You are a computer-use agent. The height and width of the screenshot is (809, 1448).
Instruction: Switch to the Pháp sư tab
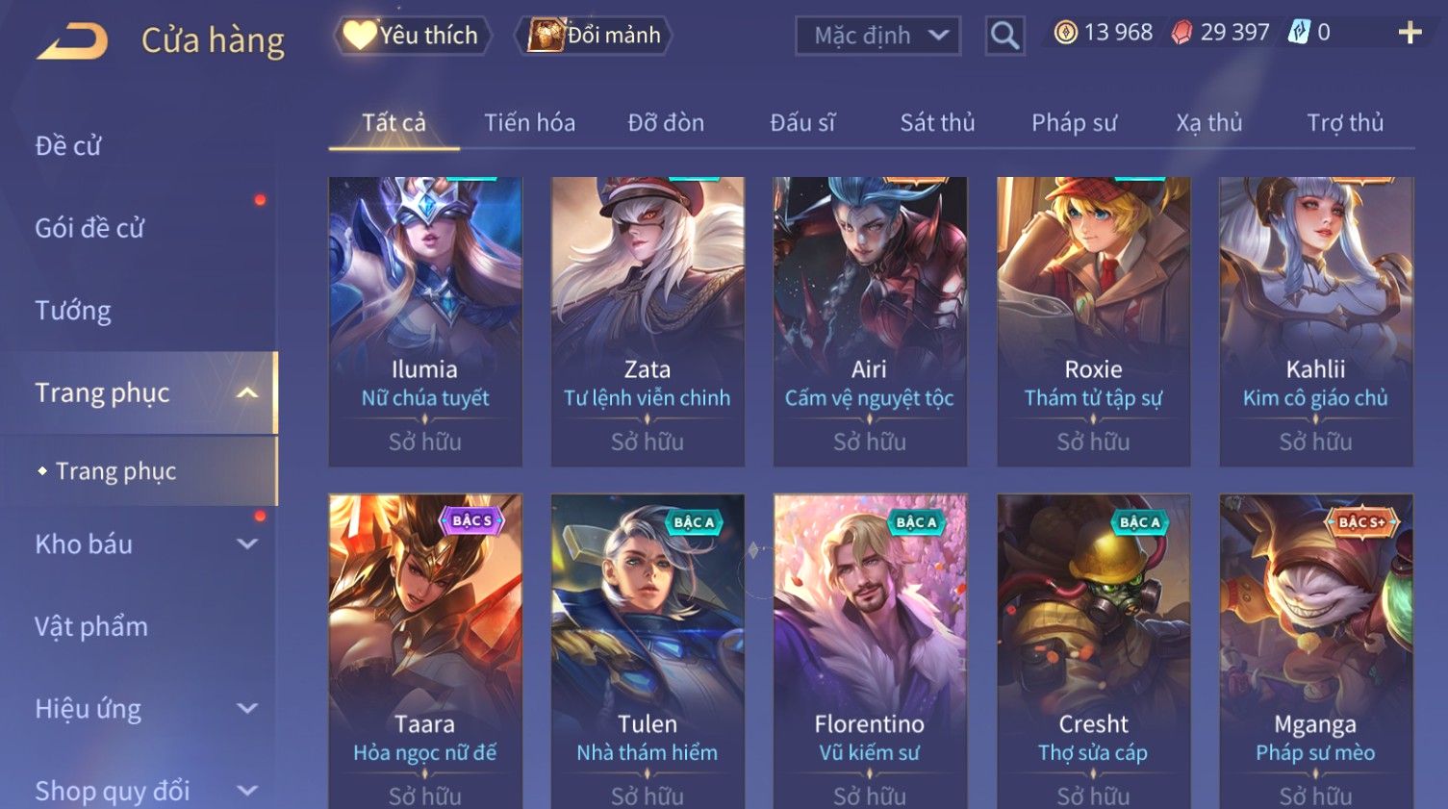pos(1074,122)
